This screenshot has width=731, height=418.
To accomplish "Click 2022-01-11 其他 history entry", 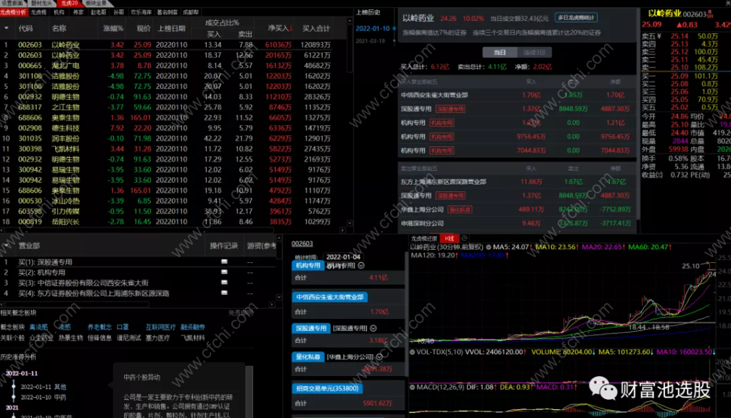I will 44,387.
